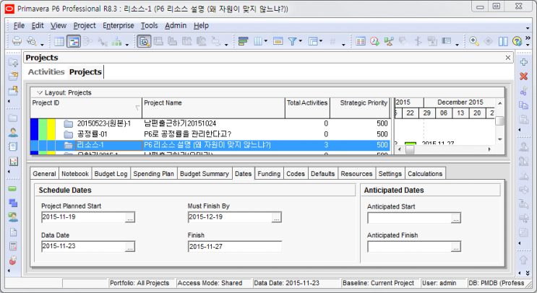Open the Schedule (clock) icon

pos(374,41)
